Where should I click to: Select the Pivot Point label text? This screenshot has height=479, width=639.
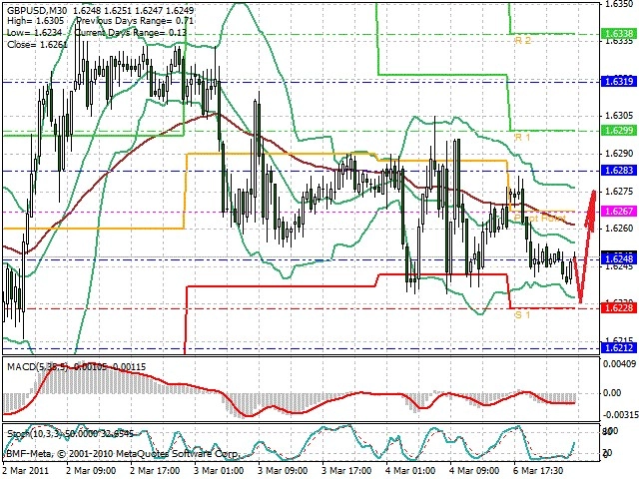[x=540, y=219]
